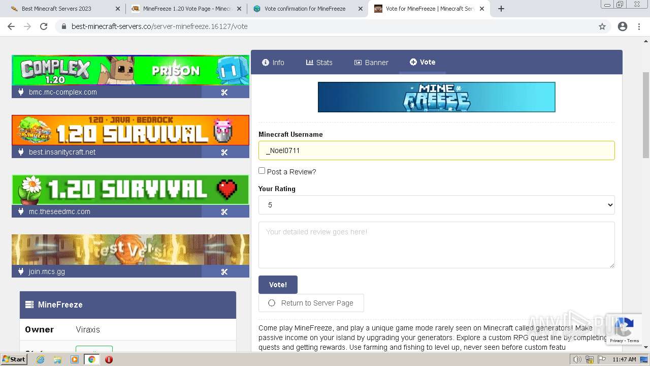Open Internet Explorer from the taskbar

coord(40,359)
